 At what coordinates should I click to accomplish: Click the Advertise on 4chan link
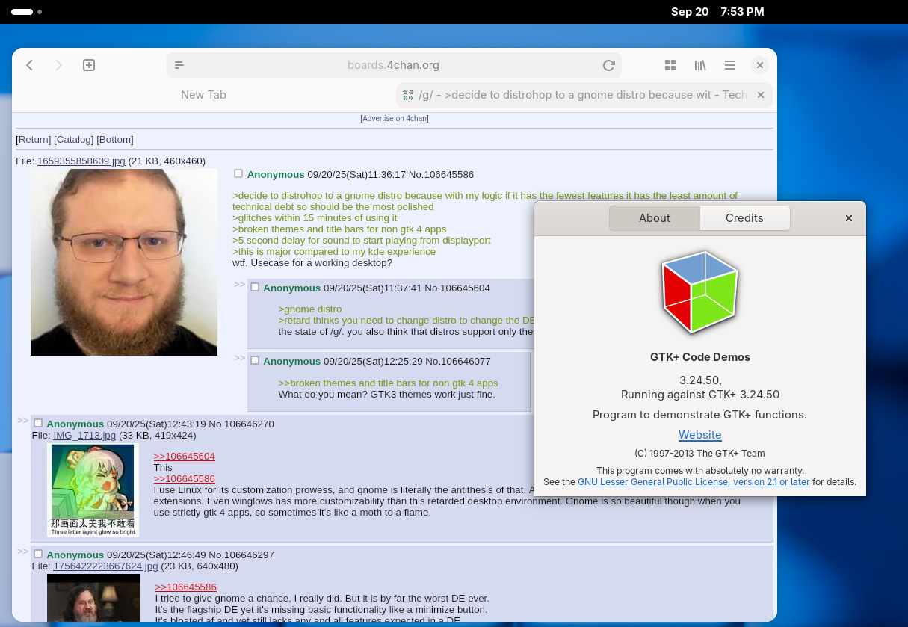(x=395, y=119)
